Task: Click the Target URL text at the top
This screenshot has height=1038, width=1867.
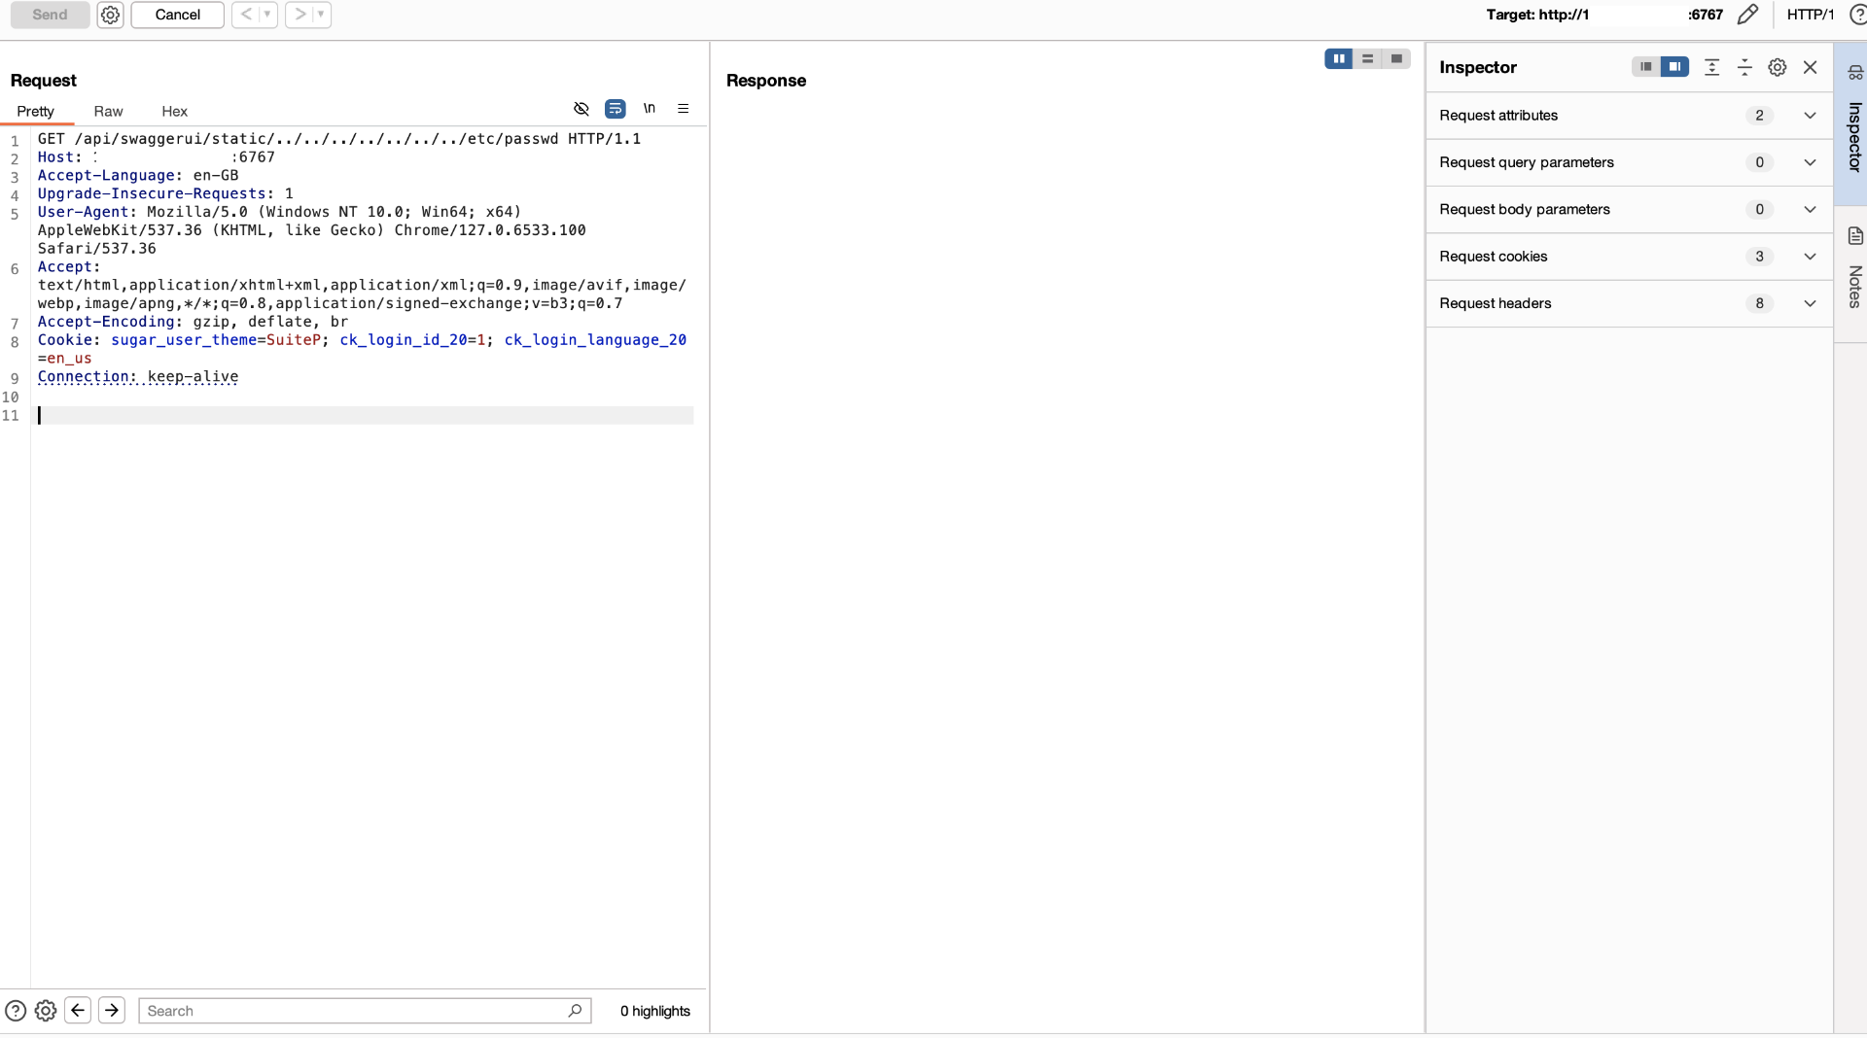Action: pyautogui.click(x=1604, y=15)
